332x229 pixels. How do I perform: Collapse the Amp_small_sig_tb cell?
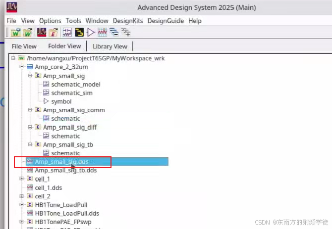(x=30, y=144)
